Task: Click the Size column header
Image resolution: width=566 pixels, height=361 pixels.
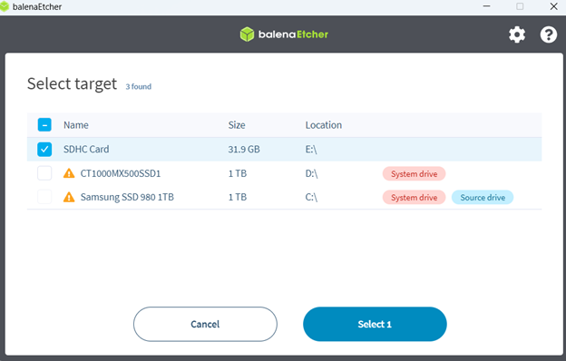Action: pyautogui.click(x=237, y=125)
